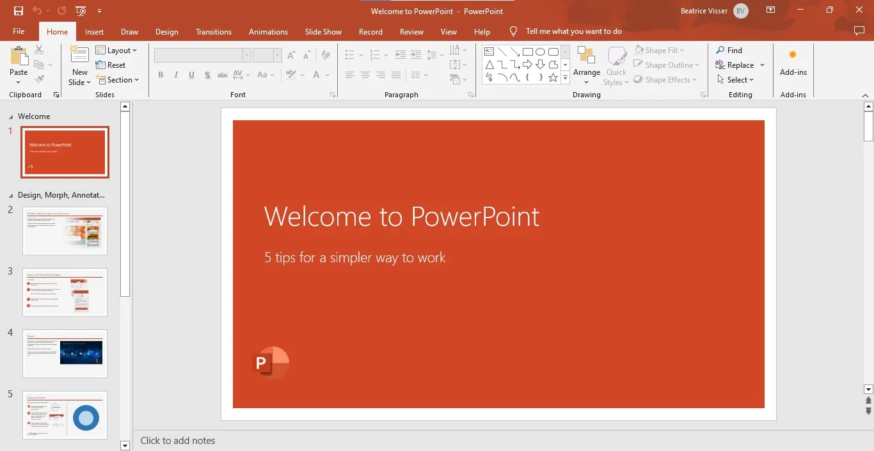Open the font size dropdown
Screen dimensions: 874x451
tap(277, 56)
